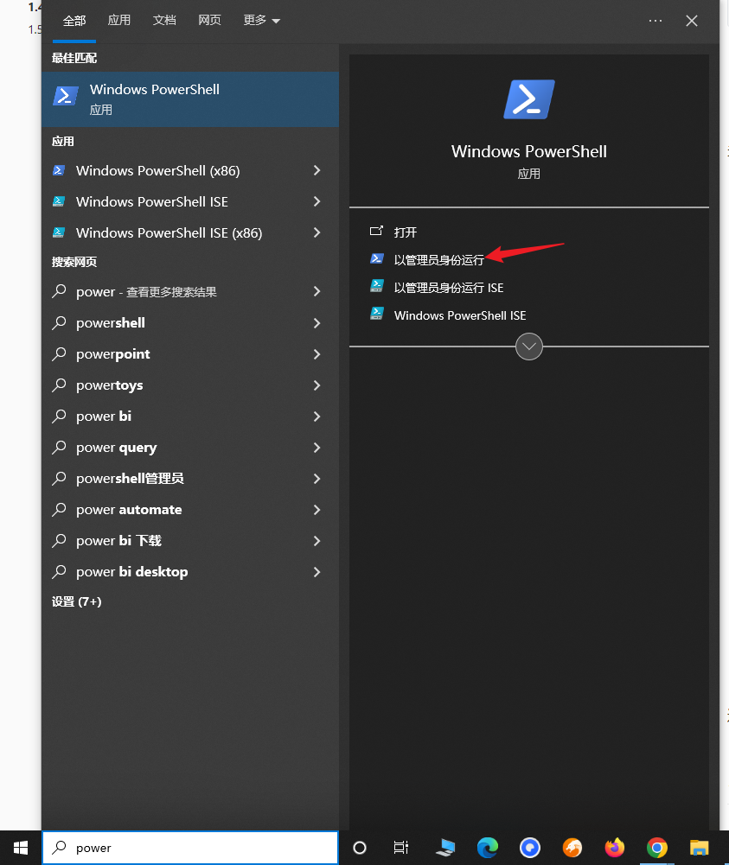
Task: Close the search panel with X
Action: pos(692,21)
